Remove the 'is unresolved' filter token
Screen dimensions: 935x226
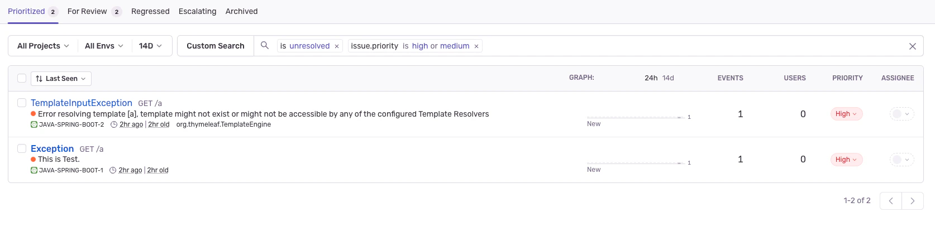click(x=337, y=46)
